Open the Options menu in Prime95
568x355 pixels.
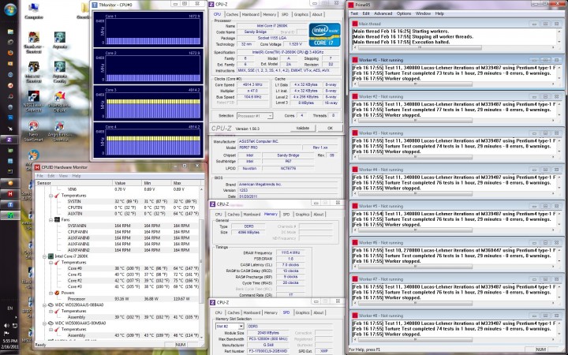point(404,13)
